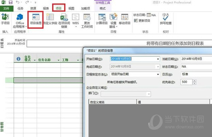Click the 状态日期 calendar icon
The image size is (212, 137).
pos(149,15)
